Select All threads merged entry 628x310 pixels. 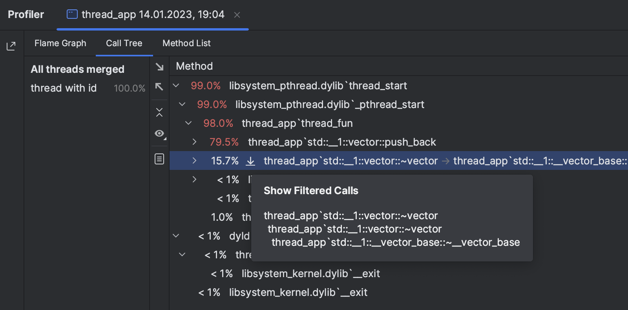(x=78, y=69)
